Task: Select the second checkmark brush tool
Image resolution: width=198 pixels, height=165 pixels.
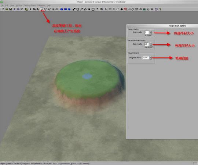Action: 46,9
